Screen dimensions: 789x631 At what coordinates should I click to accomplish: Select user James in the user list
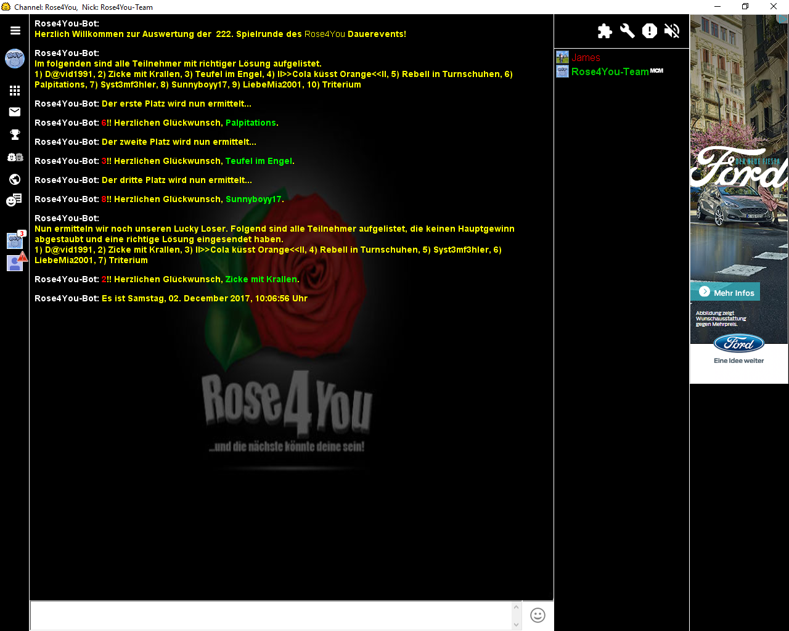pyautogui.click(x=586, y=57)
